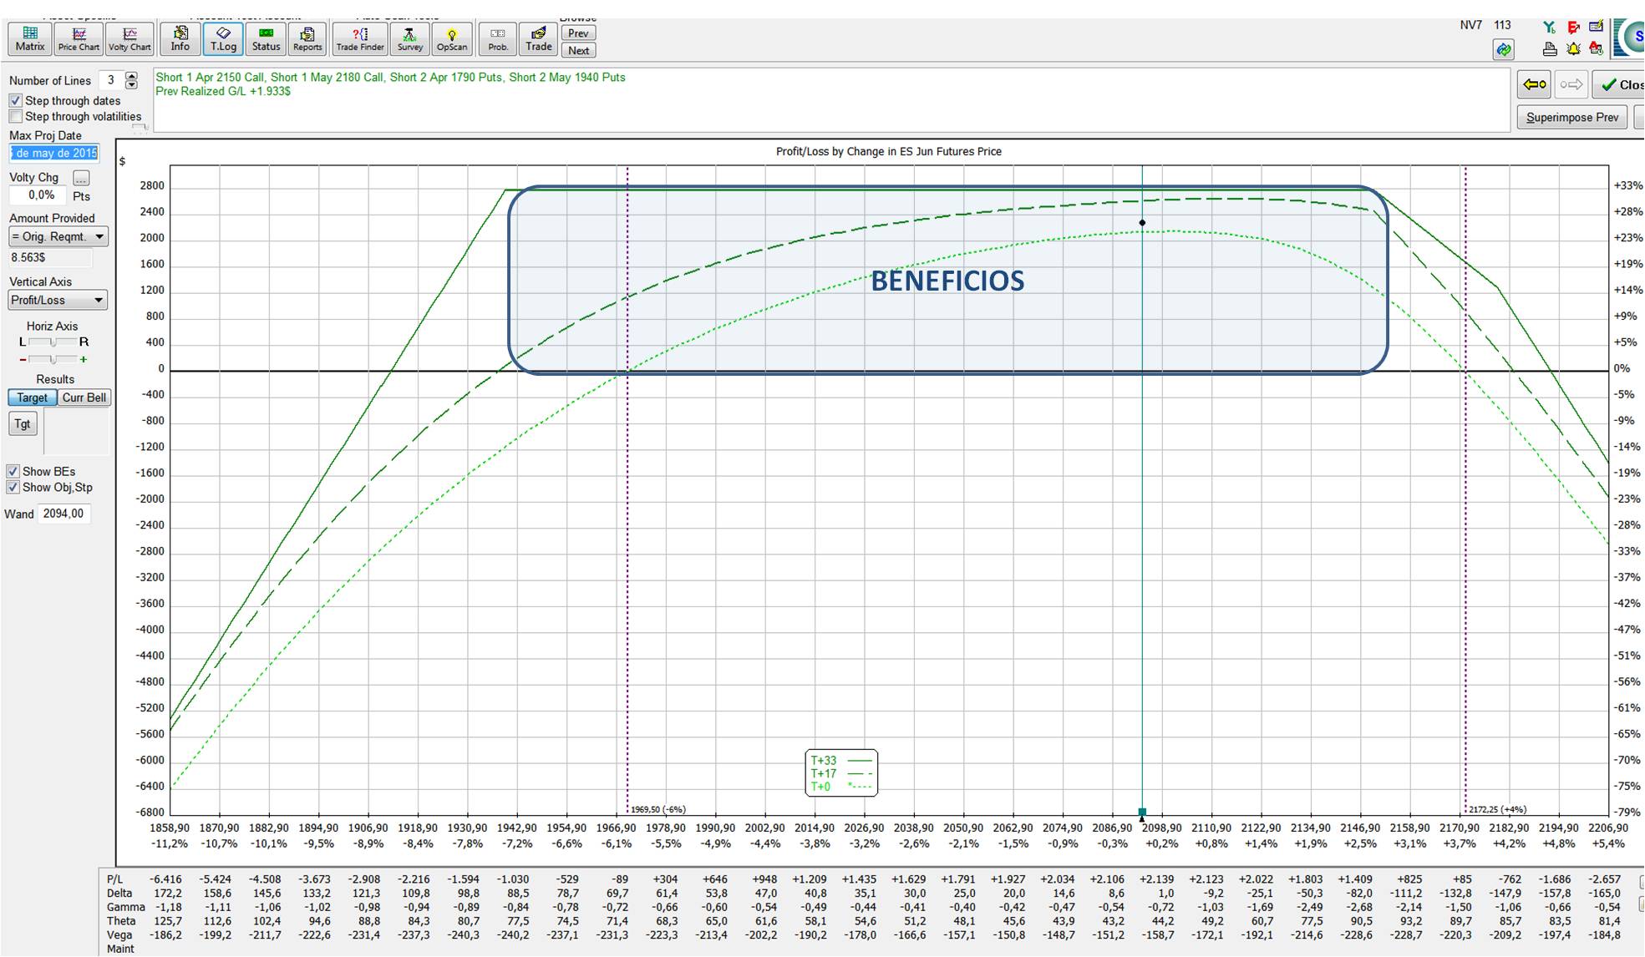The height and width of the screenshot is (957, 1645).
Task: Open the Price Chart tool
Action: point(79,38)
